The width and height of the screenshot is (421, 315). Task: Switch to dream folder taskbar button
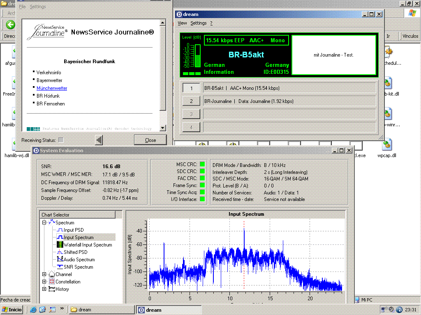point(102,310)
